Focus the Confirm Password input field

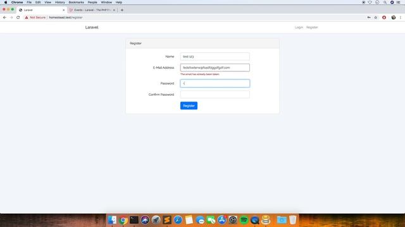tap(215, 95)
